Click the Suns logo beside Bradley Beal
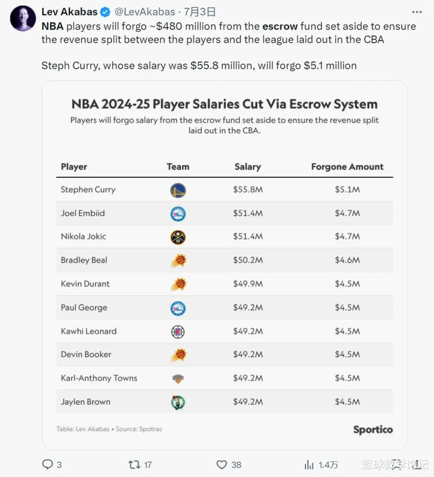 [x=178, y=261]
